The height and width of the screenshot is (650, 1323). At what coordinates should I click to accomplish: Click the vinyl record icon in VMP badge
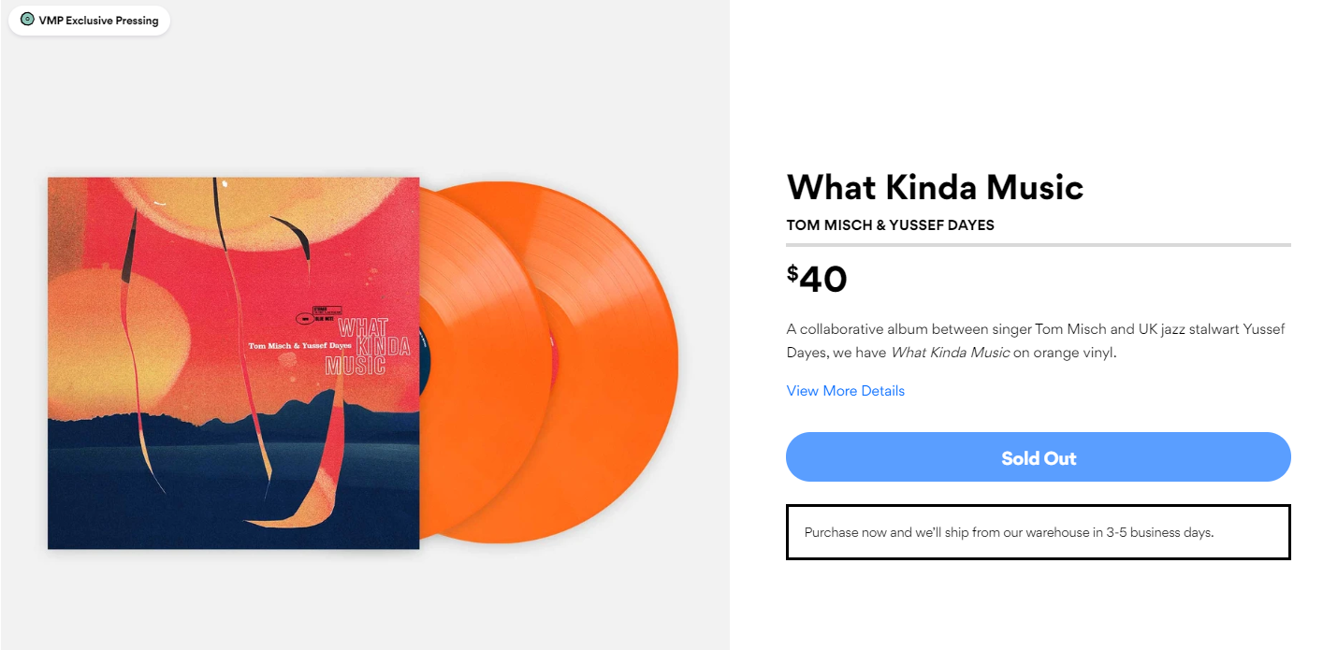27,20
